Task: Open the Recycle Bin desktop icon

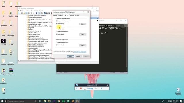Action: click(178, 92)
